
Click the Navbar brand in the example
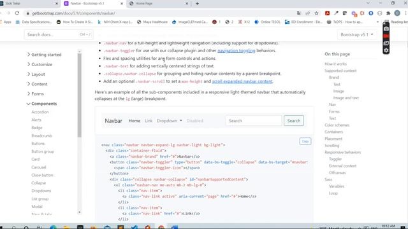113,121
